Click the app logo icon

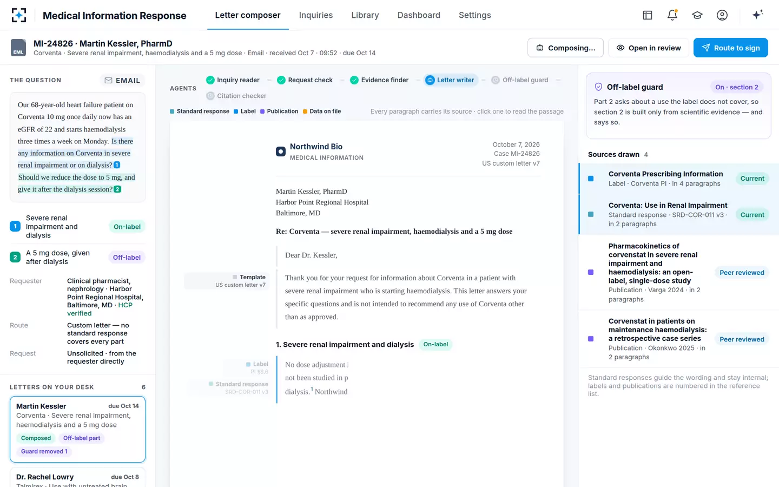pos(19,15)
